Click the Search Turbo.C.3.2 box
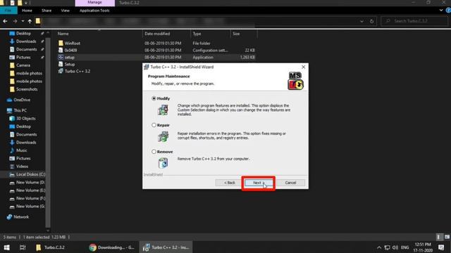Viewport: 451px width, 253px height. [414, 21]
